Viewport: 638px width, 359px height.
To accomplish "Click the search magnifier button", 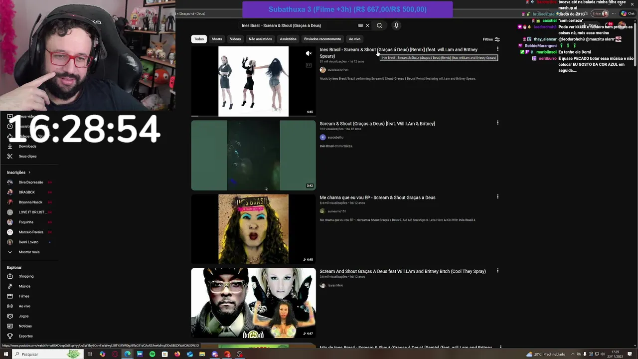I will point(379,25).
